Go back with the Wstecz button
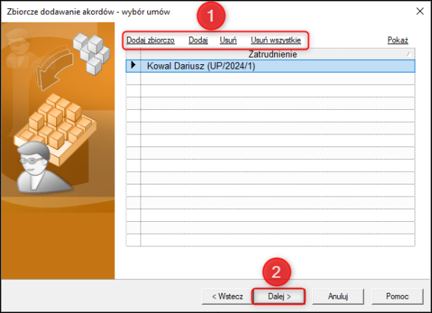 pyautogui.click(x=227, y=297)
